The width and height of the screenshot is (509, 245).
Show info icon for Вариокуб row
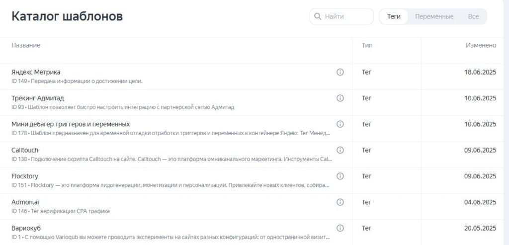[x=340, y=228]
